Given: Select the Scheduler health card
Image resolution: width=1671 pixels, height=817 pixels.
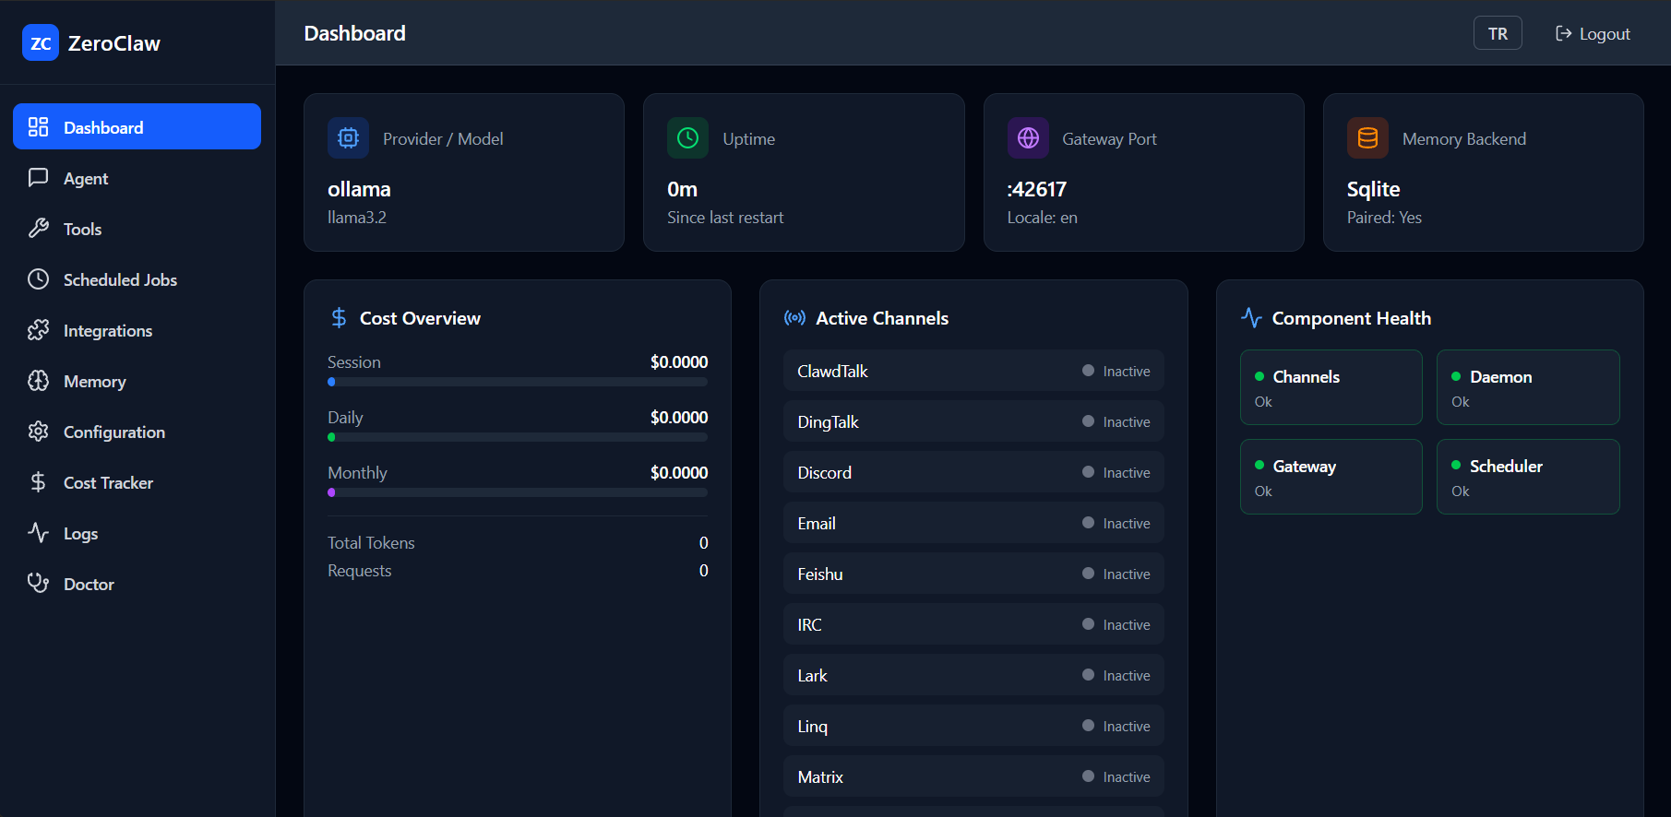Looking at the screenshot, I should point(1528,477).
